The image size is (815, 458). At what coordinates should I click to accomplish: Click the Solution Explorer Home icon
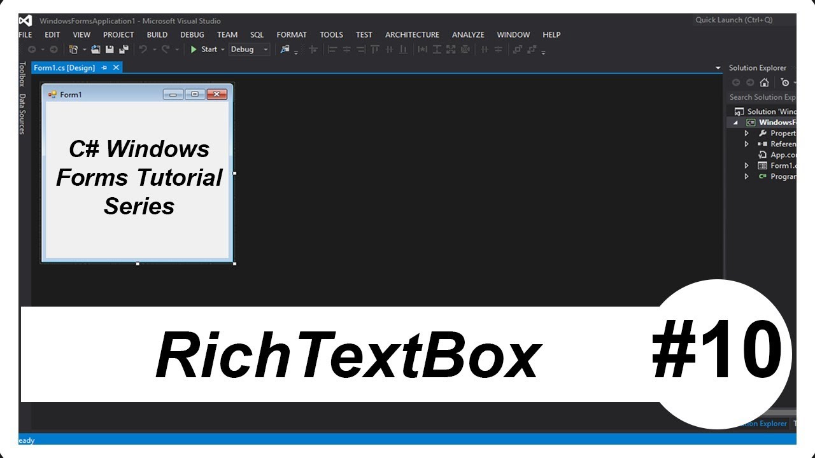[765, 83]
